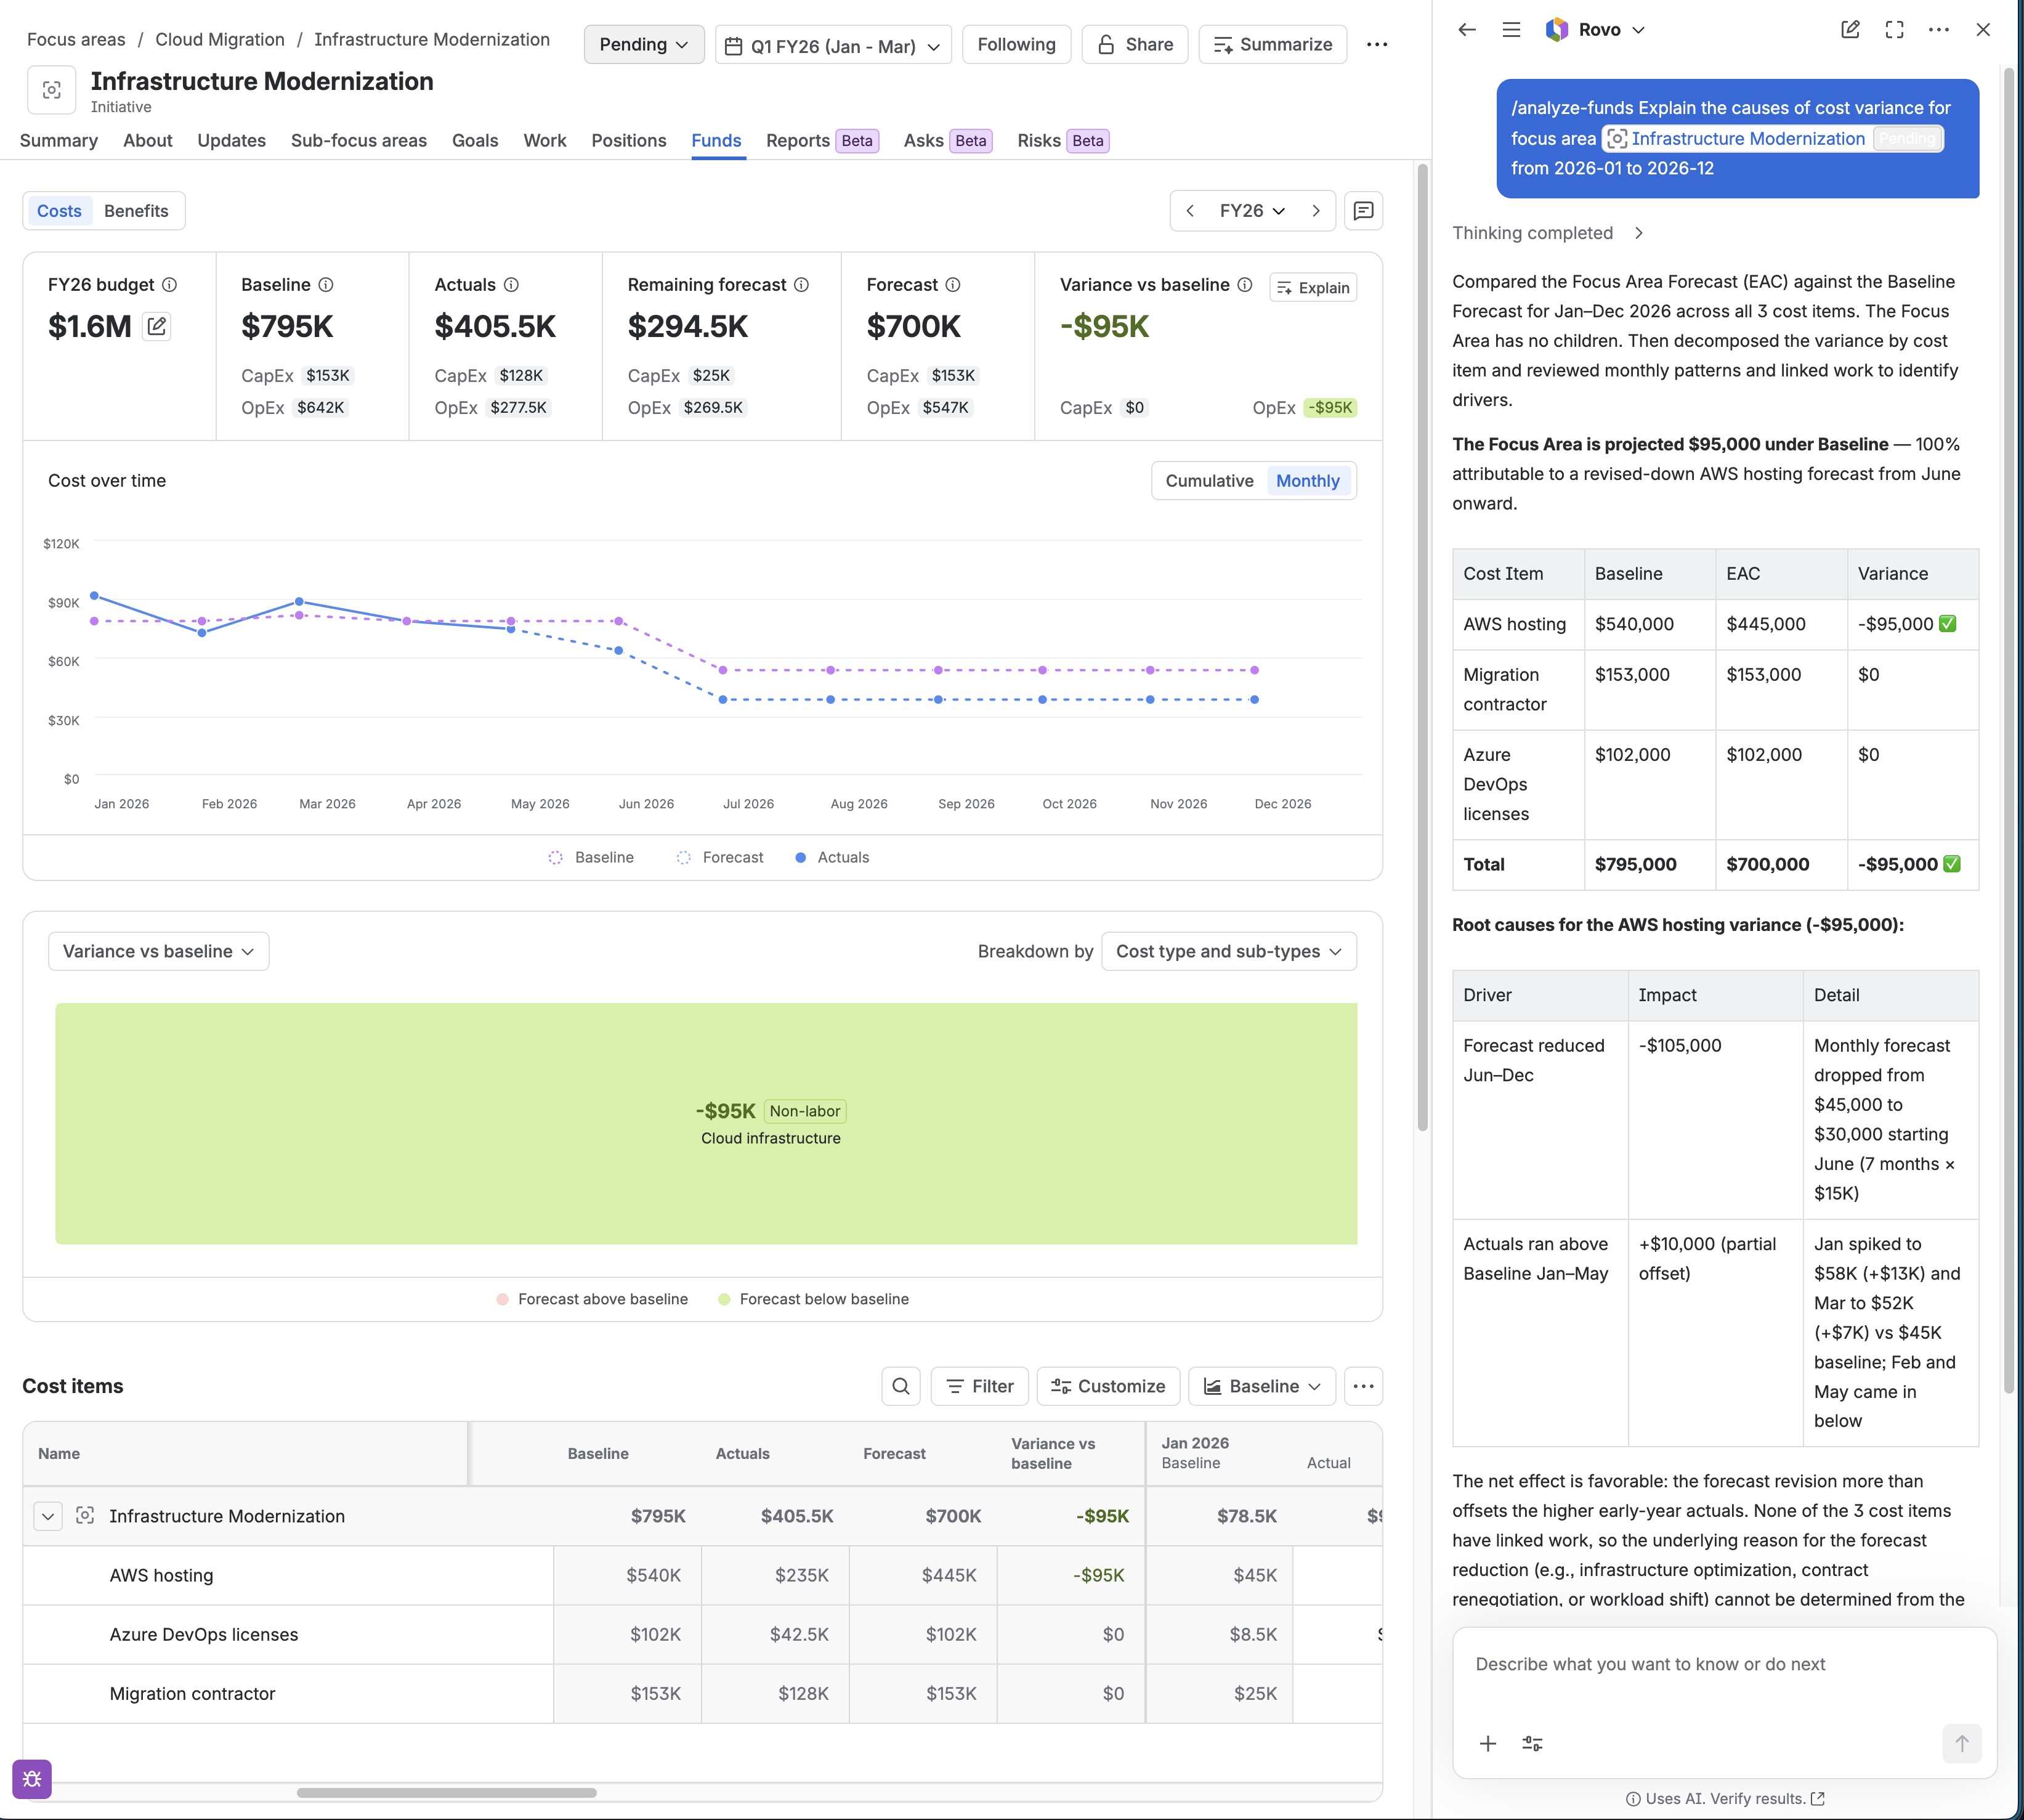Open the comments panel icon next to FY26

[x=1363, y=211]
